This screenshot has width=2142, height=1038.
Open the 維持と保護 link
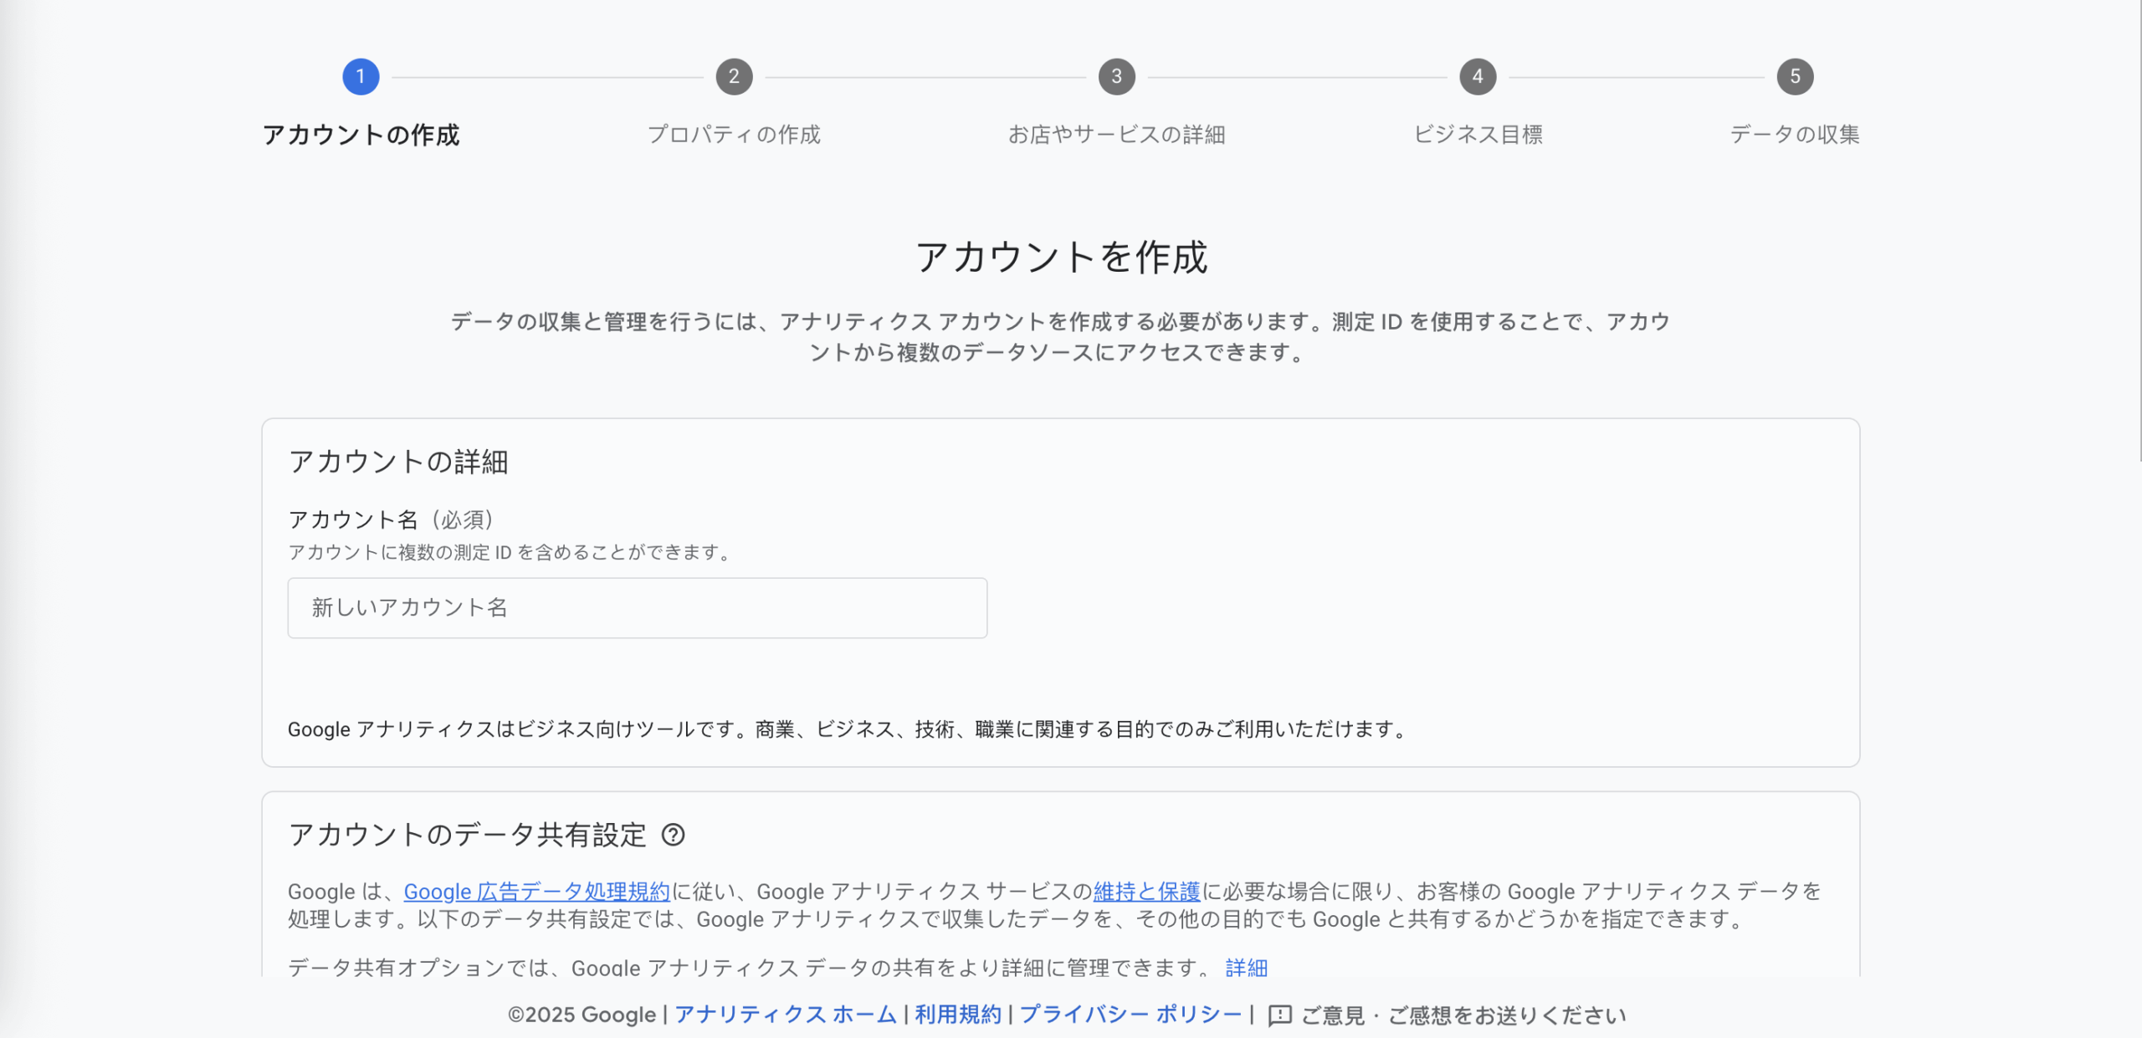tap(1146, 892)
